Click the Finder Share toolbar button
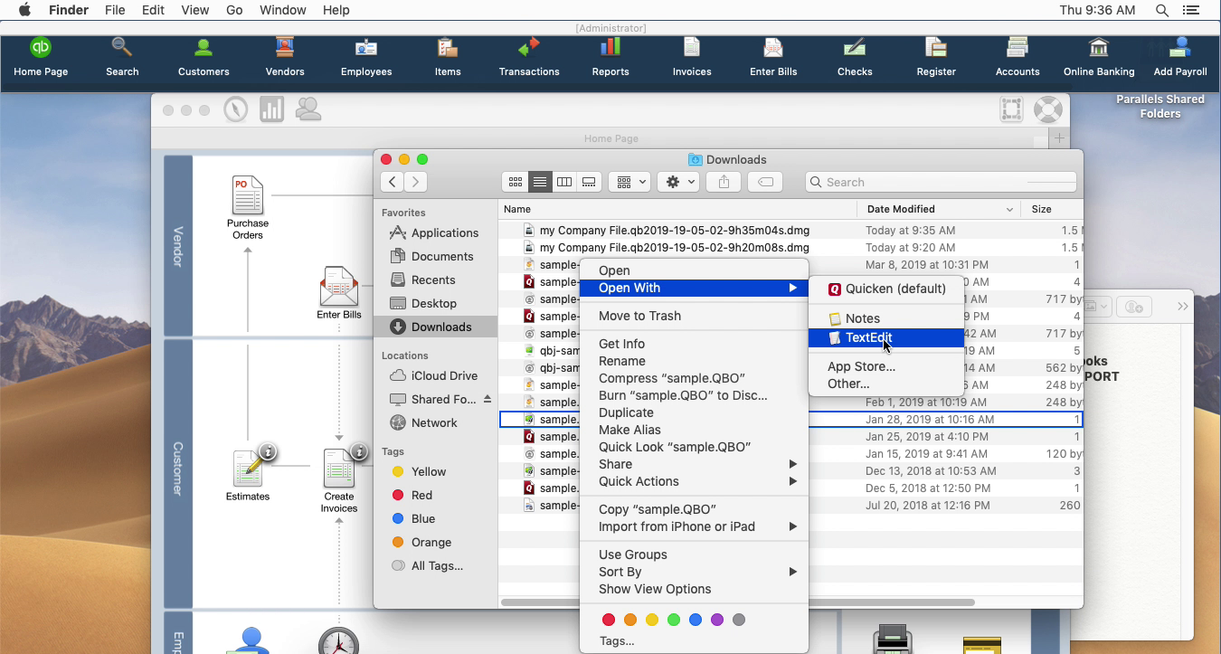Screen dimensions: 1221x654 [724, 182]
